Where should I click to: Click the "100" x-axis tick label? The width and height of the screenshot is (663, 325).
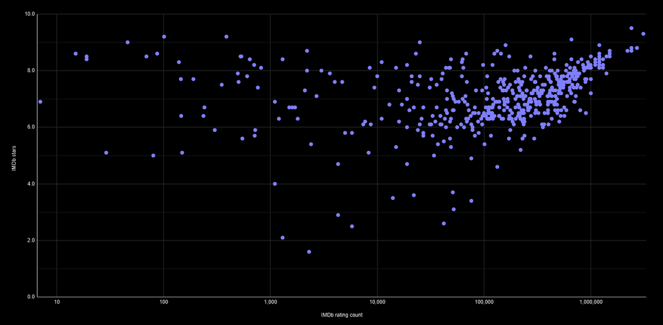164,302
